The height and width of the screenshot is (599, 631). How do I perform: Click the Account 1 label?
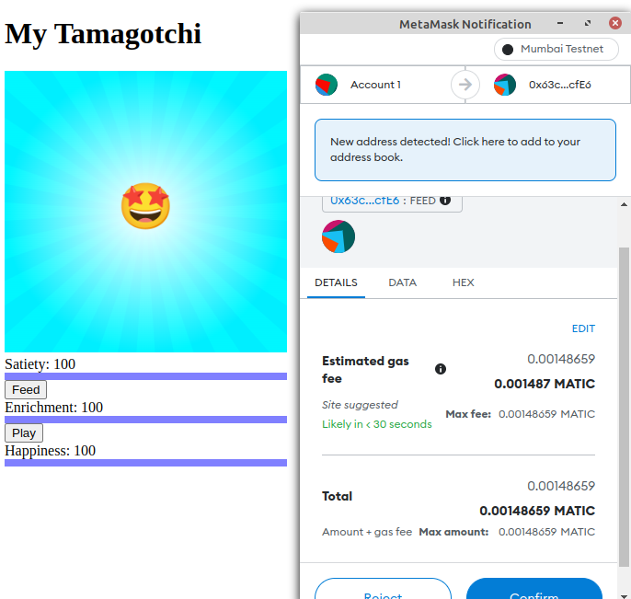coord(375,85)
